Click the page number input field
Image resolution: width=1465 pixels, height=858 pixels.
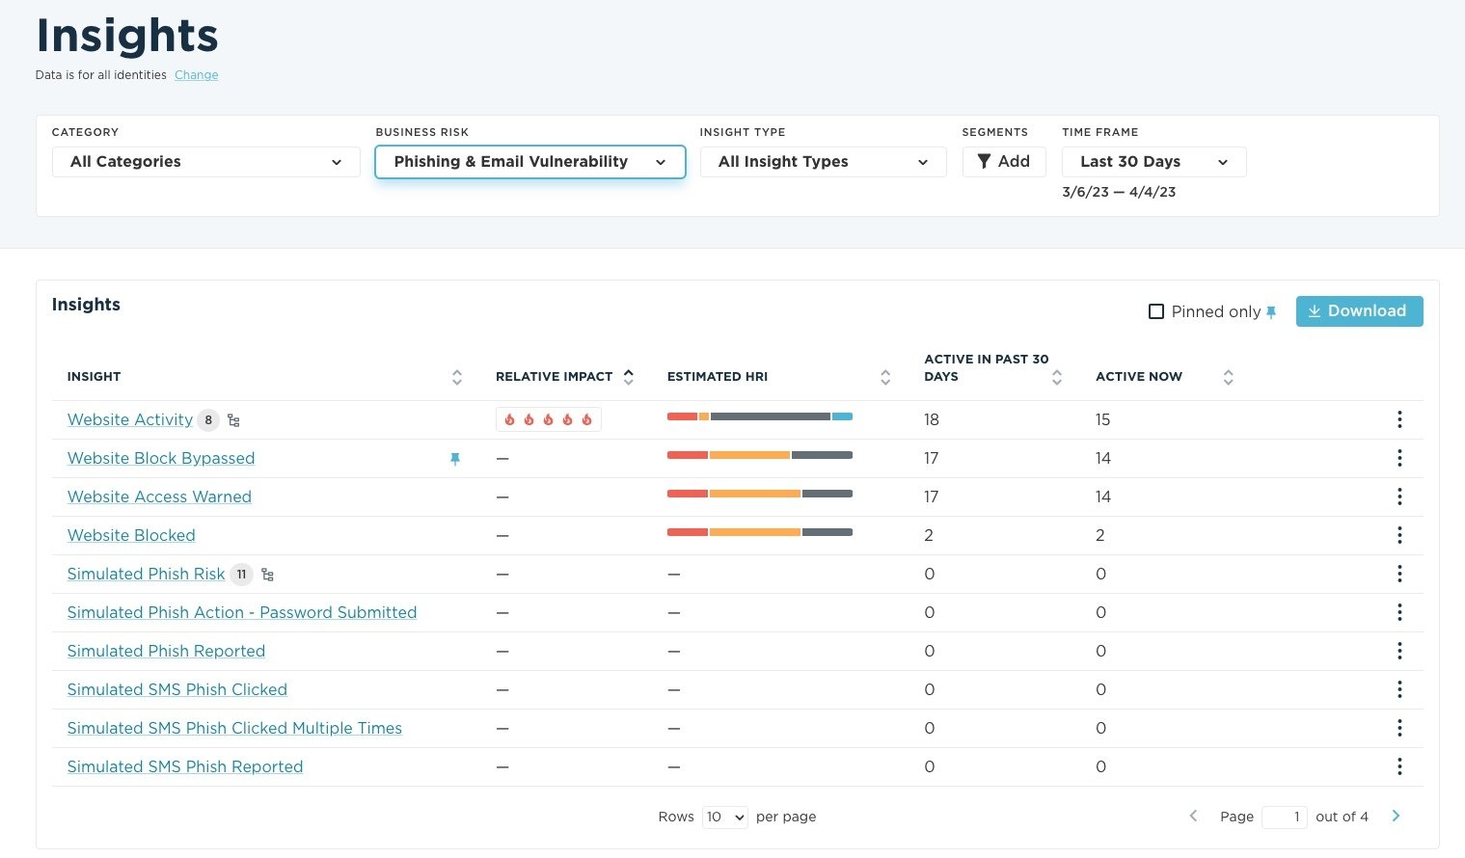[1284, 816]
